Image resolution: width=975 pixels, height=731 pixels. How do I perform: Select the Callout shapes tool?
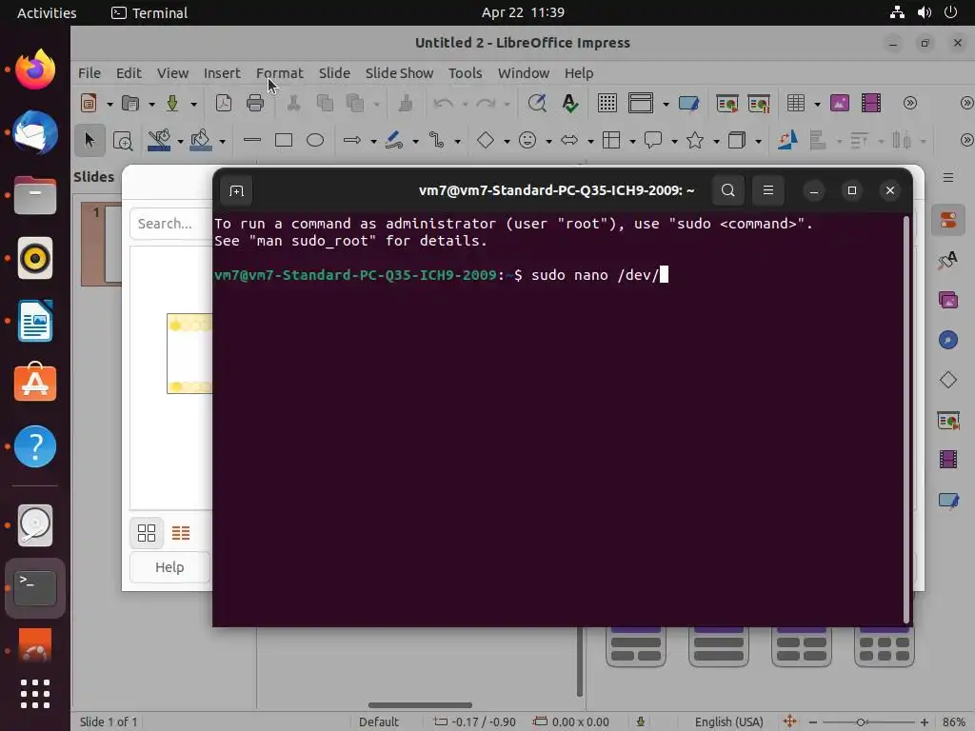653,141
